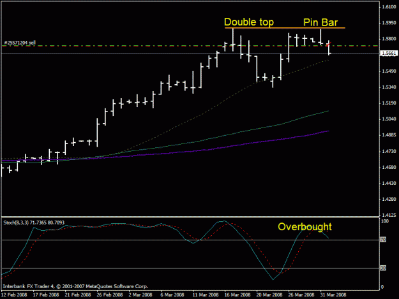Click the 1.5800 price axis value
The height and width of the screenshot is (299, 399).
(x=389, y=39)
